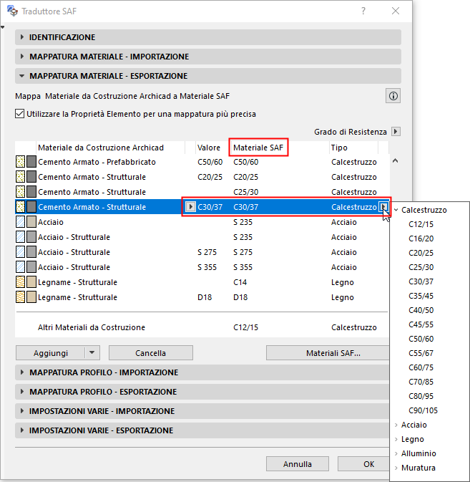Click the tan swatch of Legname - Strutturale D18
This screenshot has height=482, width=470.
(31, 297)
